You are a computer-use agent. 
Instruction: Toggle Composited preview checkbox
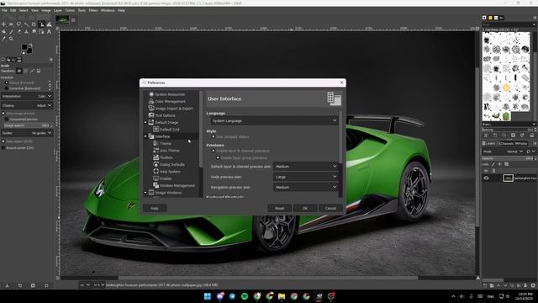pos(7,120)
